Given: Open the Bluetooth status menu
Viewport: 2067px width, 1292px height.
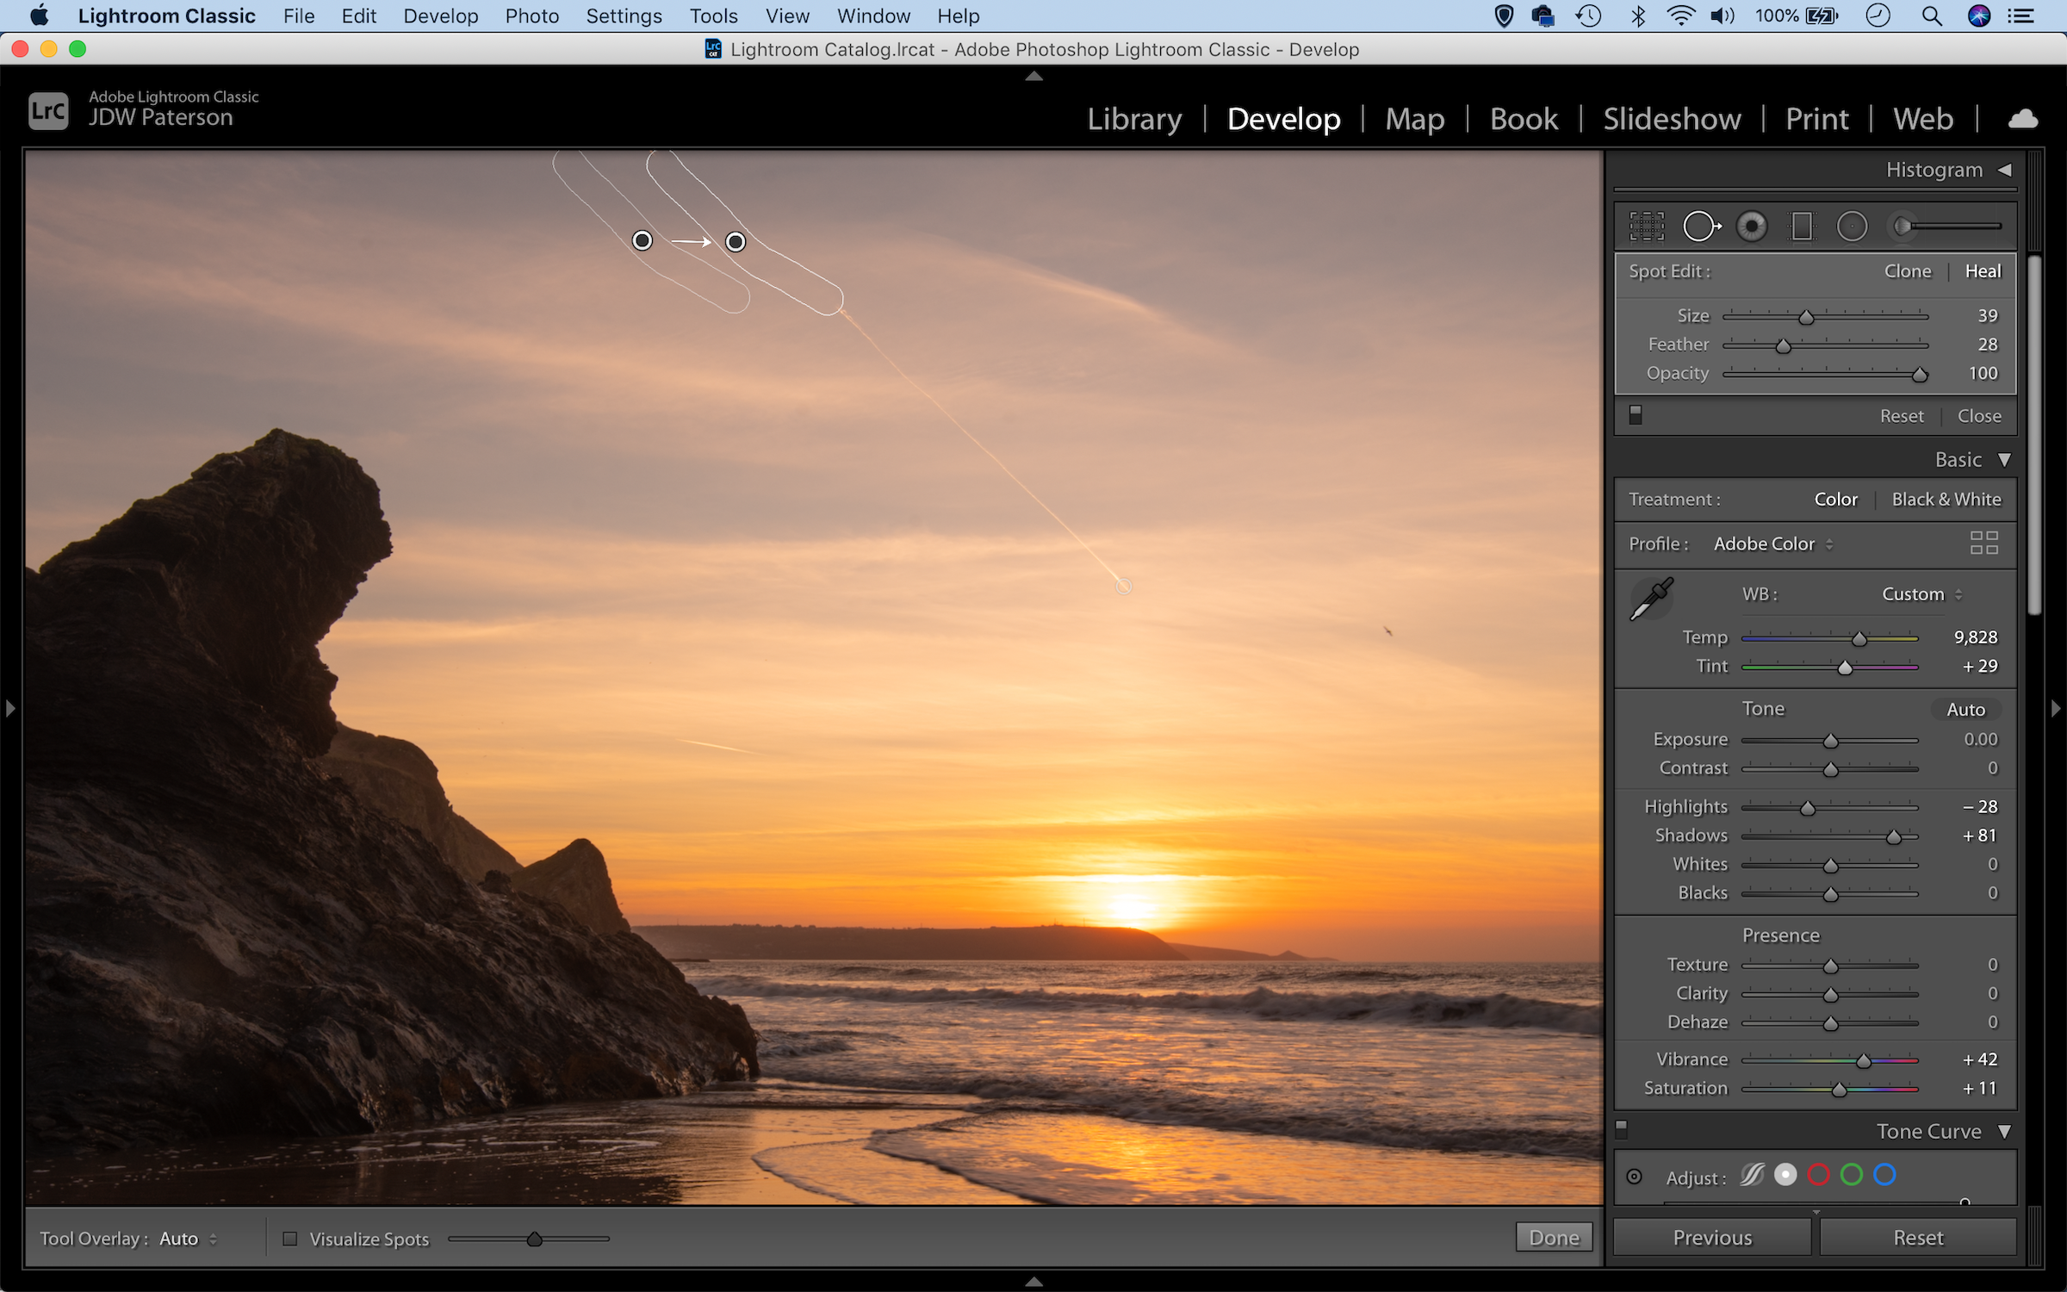Looking at the screenshot, I should (1637, 16).
